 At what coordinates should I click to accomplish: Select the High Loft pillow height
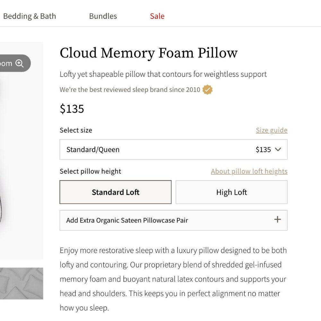[231, 192]
